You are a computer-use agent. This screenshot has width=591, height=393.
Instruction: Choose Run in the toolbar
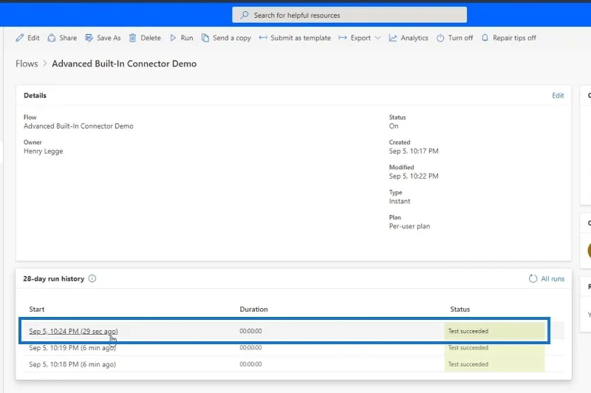point(187,38)
